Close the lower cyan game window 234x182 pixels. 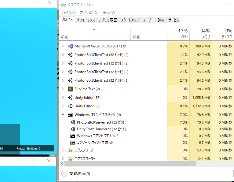click(49, 161)
